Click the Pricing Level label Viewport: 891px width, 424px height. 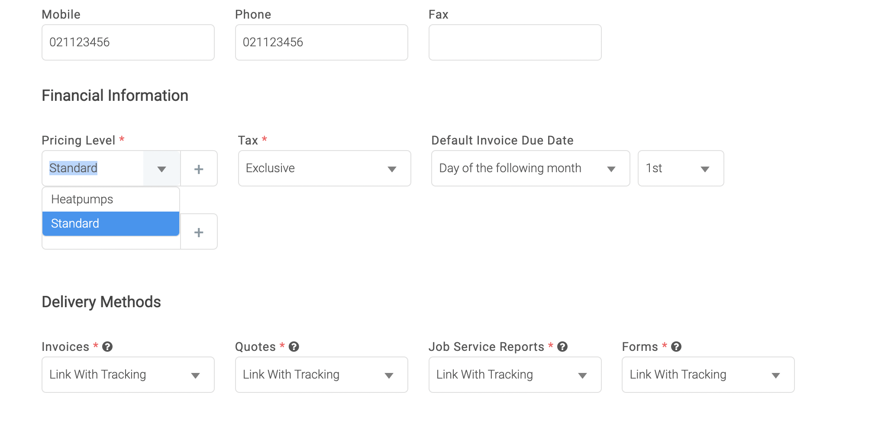[x=78, y=140]
